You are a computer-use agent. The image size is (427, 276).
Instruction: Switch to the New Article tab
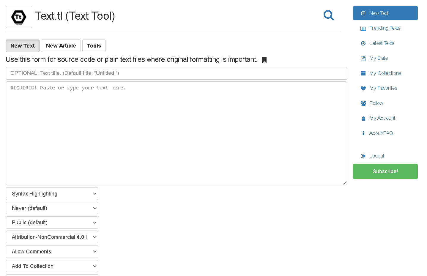point(61,46)
